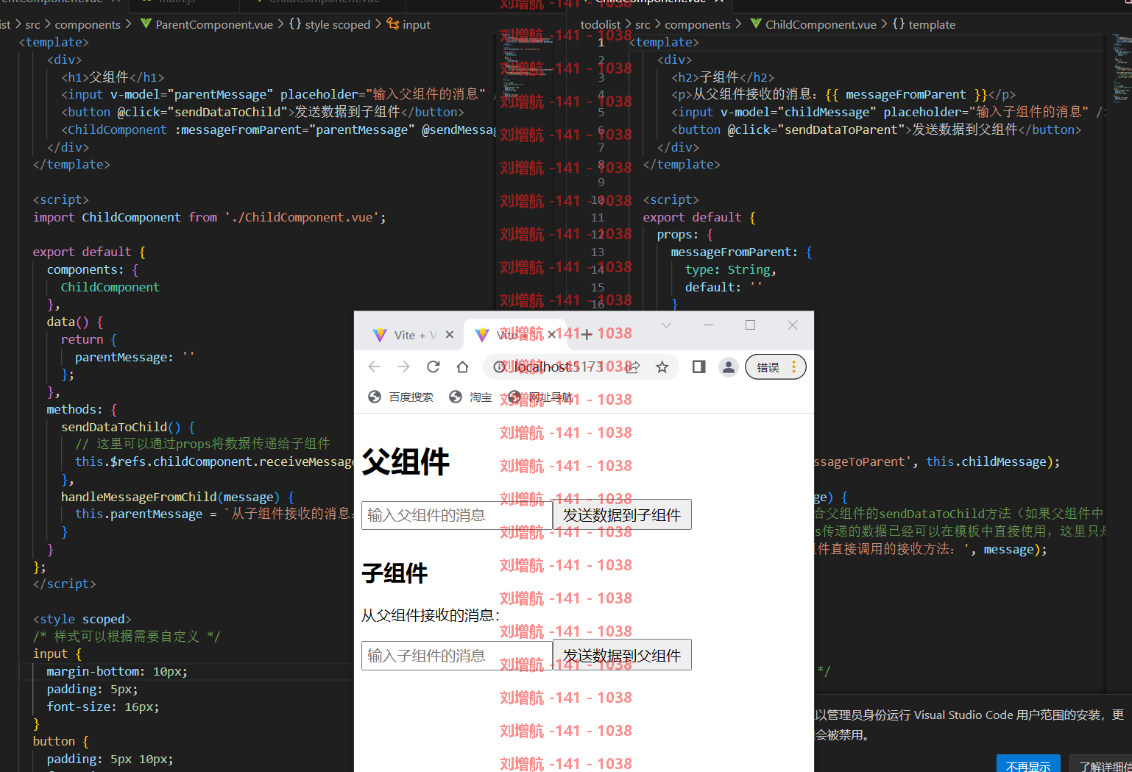This screenshot has width=1132, height=772.
Task: Click the 不再显示 notification button
Action: pos(1028,764)
